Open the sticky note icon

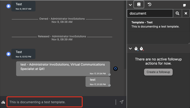coord(184,5)
